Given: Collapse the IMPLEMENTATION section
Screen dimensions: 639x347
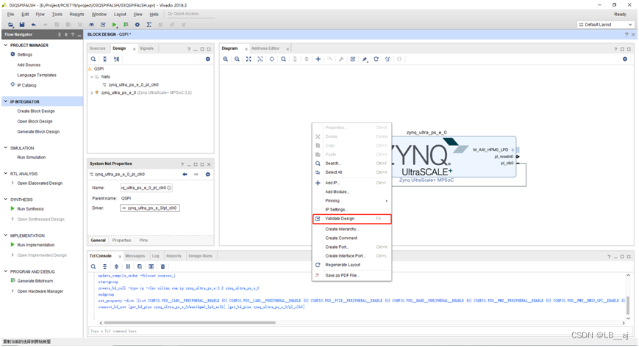Looking at the screenshot, I should tap(6, 235).
